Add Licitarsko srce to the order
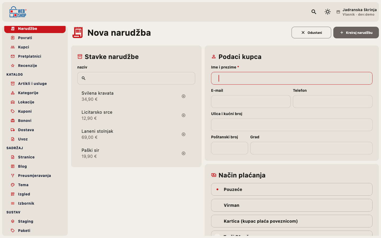Viewport: 381px width, 238px height. [184, 115]
